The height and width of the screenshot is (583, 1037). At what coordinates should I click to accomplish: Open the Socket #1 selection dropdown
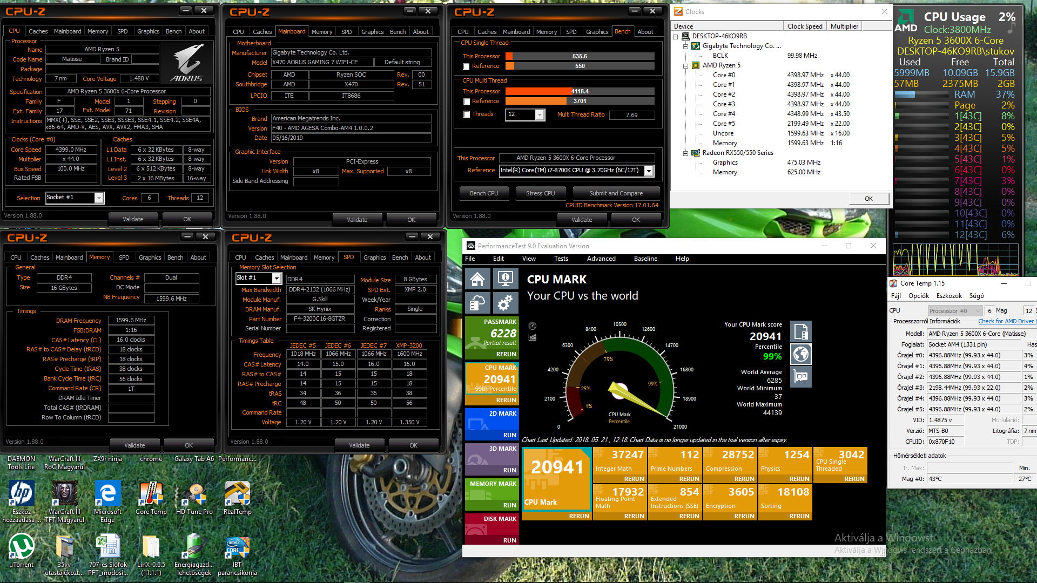point(99,198)
